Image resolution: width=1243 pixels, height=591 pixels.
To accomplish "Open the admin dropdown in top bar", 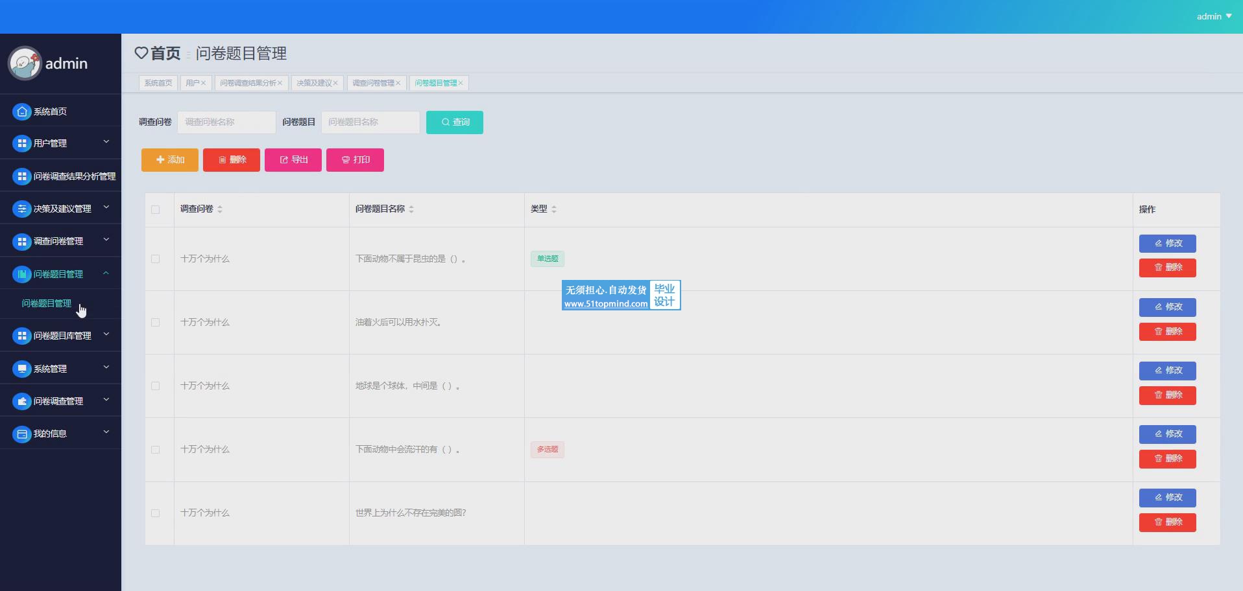I will 1214,16.
